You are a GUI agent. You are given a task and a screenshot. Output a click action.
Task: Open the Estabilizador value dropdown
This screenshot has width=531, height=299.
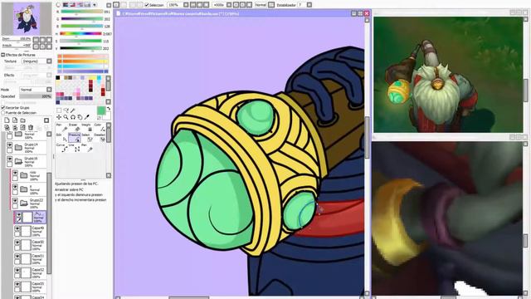click(309, 5)
